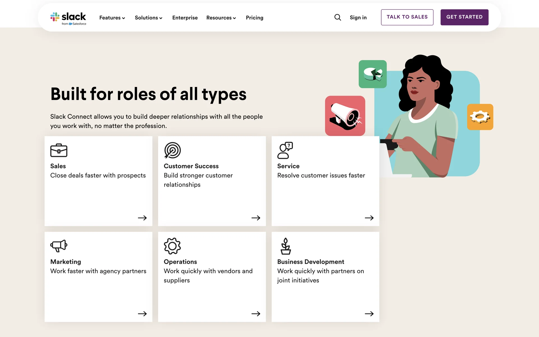Click the Get Started button
539x337 pixels.
[x=464, y=17]
